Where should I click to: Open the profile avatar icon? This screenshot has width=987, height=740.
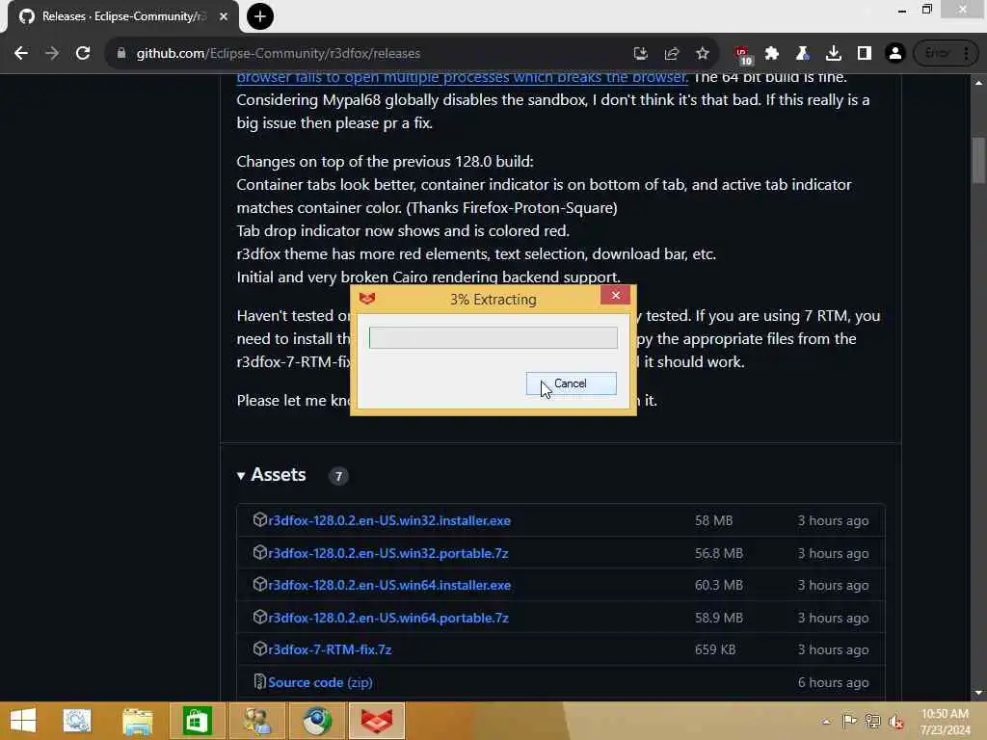[895, 54]
